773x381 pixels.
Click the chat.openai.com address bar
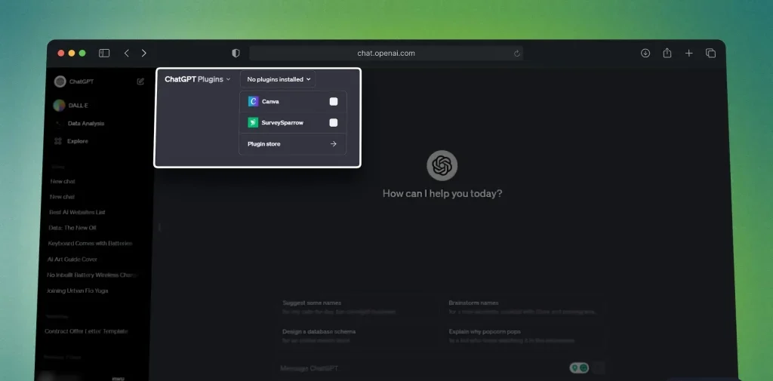[x=386, y=54]
